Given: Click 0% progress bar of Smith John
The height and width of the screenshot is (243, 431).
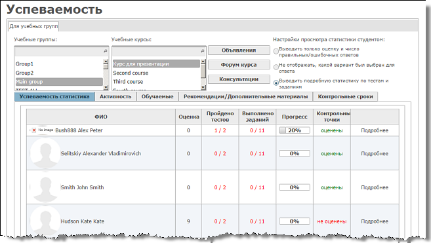Looking at the screenshot, I should 295,187.
